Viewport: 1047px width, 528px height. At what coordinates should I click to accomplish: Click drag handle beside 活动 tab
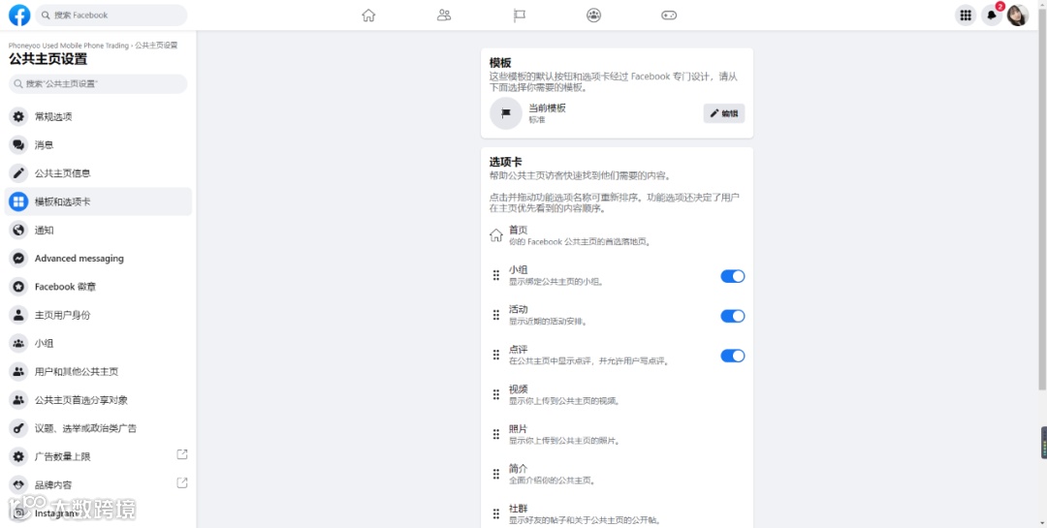point(496,315)
